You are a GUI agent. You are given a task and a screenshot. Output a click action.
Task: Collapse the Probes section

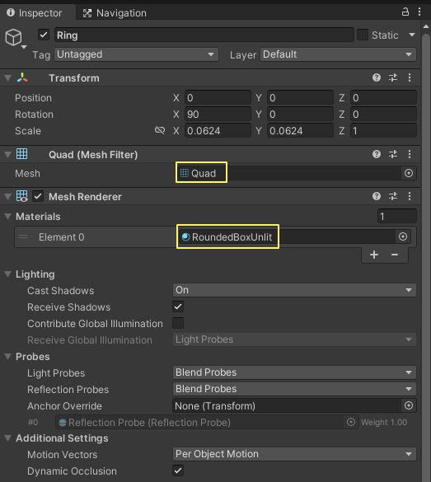tap(8, 357)
